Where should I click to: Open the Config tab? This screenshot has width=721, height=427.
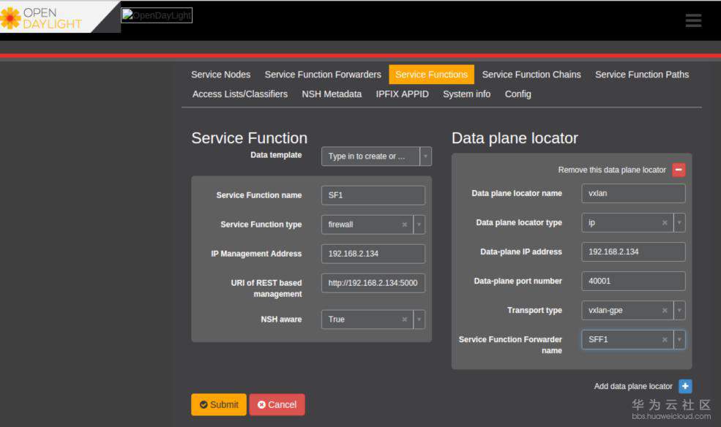tap(518, 94)
